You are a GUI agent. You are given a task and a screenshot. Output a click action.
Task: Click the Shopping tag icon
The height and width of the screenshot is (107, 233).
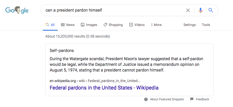[x=105, y=25]
